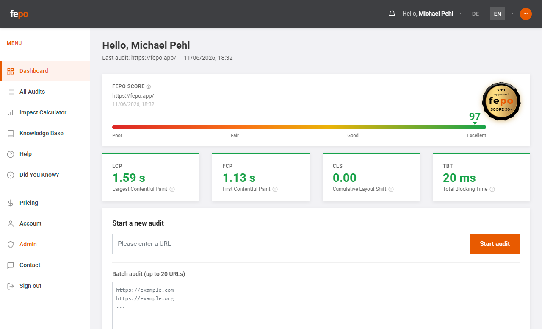Image resolution: width=542 pixels, height=329 pixels.
Task: Switch language to EN
Action: click(498, 14)
